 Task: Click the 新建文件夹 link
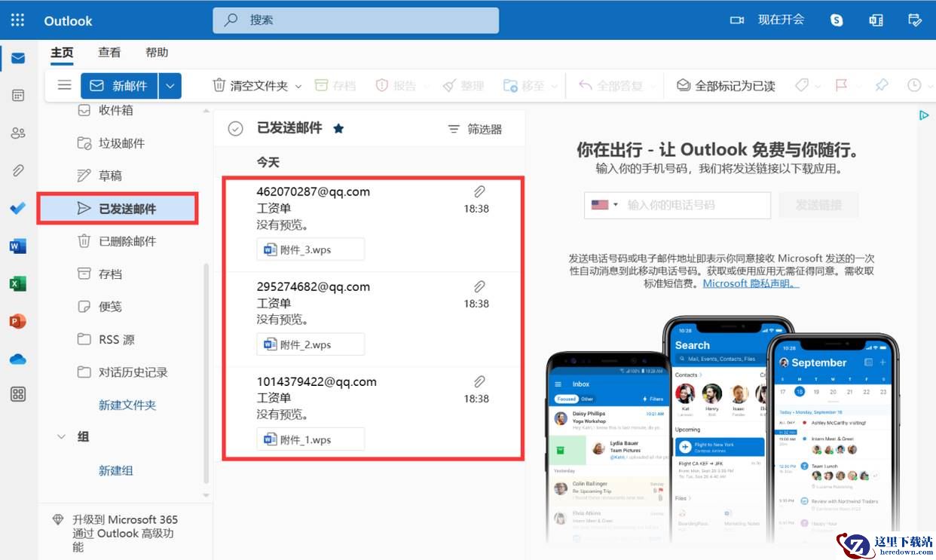tap(127, 405)
